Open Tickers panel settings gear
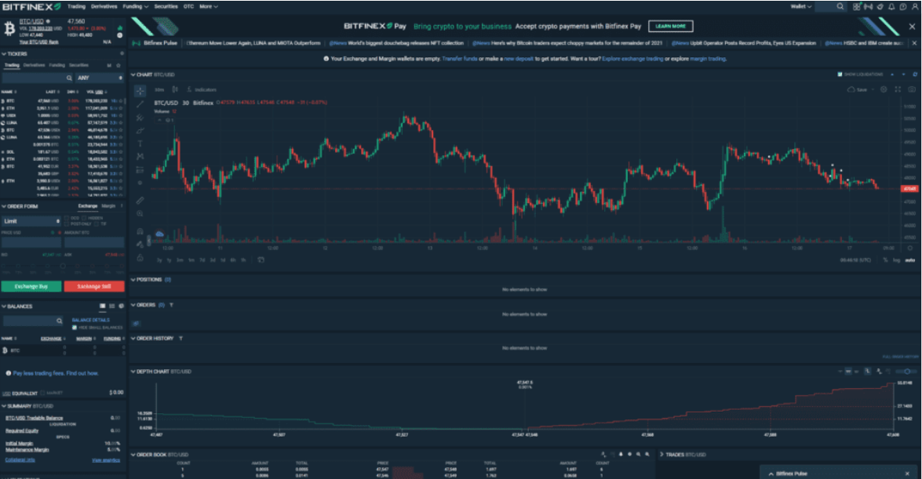922x479 pixels. [122, 53]
